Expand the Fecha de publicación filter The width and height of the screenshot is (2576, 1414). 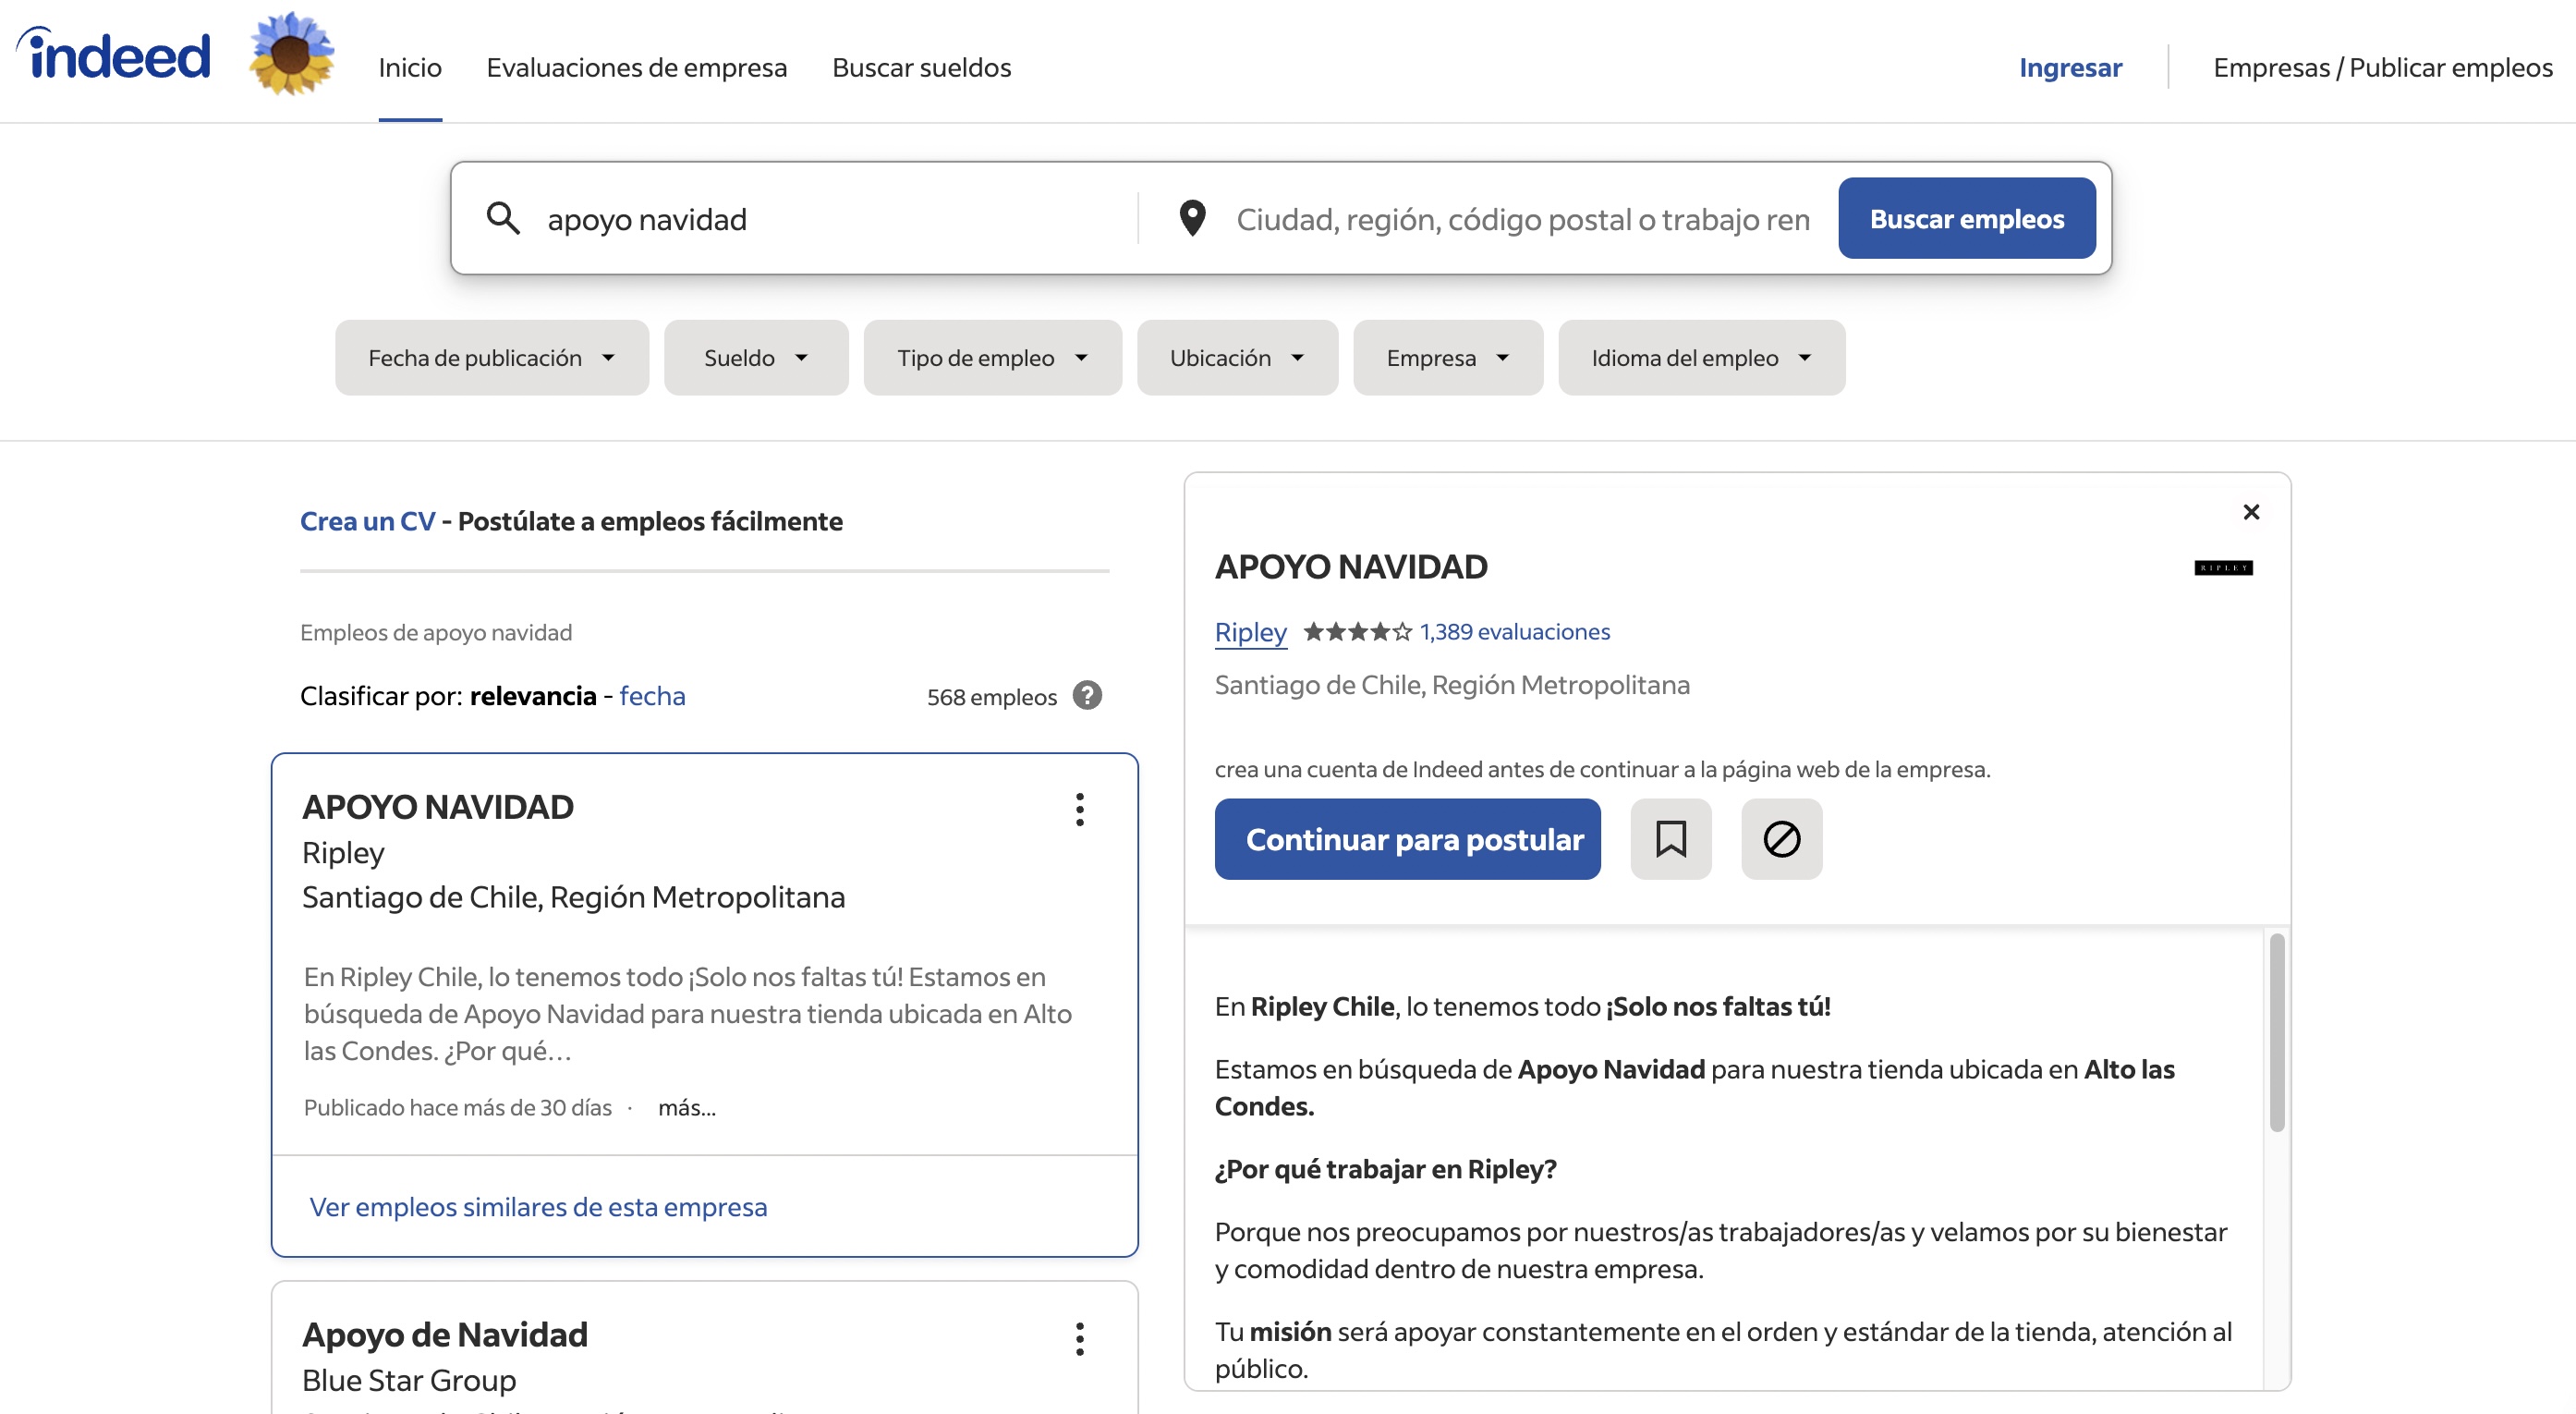[492, 358]
